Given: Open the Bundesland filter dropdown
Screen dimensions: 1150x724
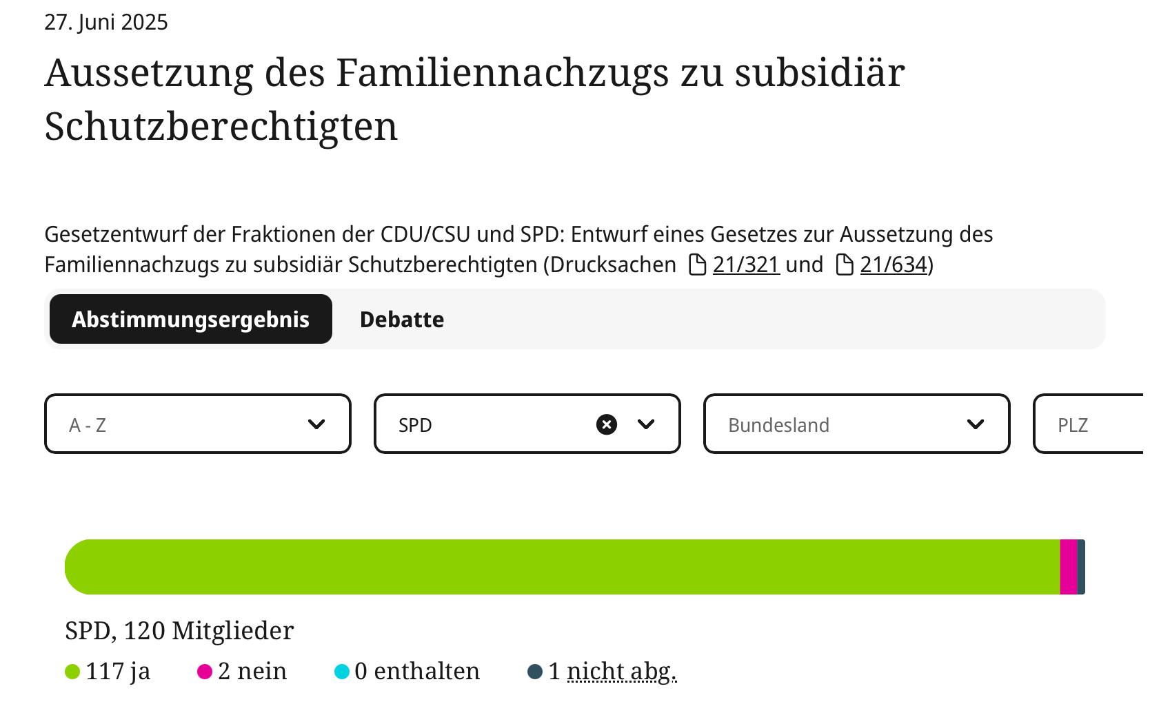Looking at the screenshot, I should coord(857,424).
